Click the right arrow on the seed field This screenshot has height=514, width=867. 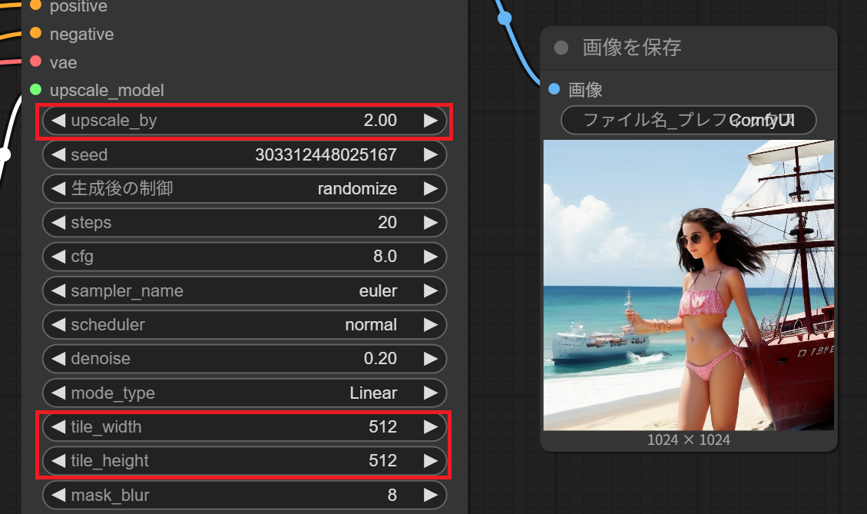[x=430, y=155]
